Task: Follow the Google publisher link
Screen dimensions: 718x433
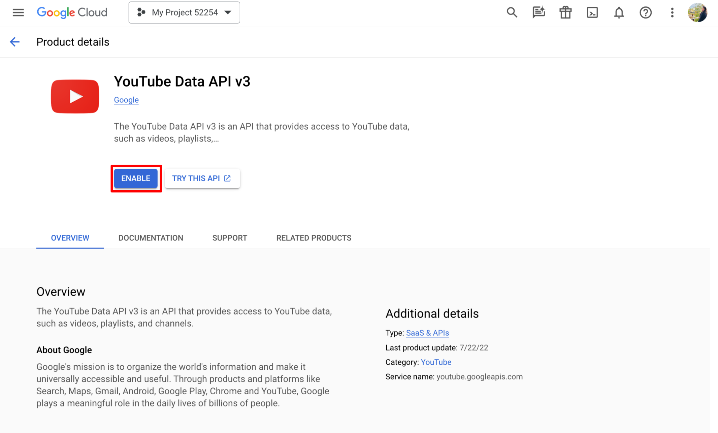Action: click(126, 100)
